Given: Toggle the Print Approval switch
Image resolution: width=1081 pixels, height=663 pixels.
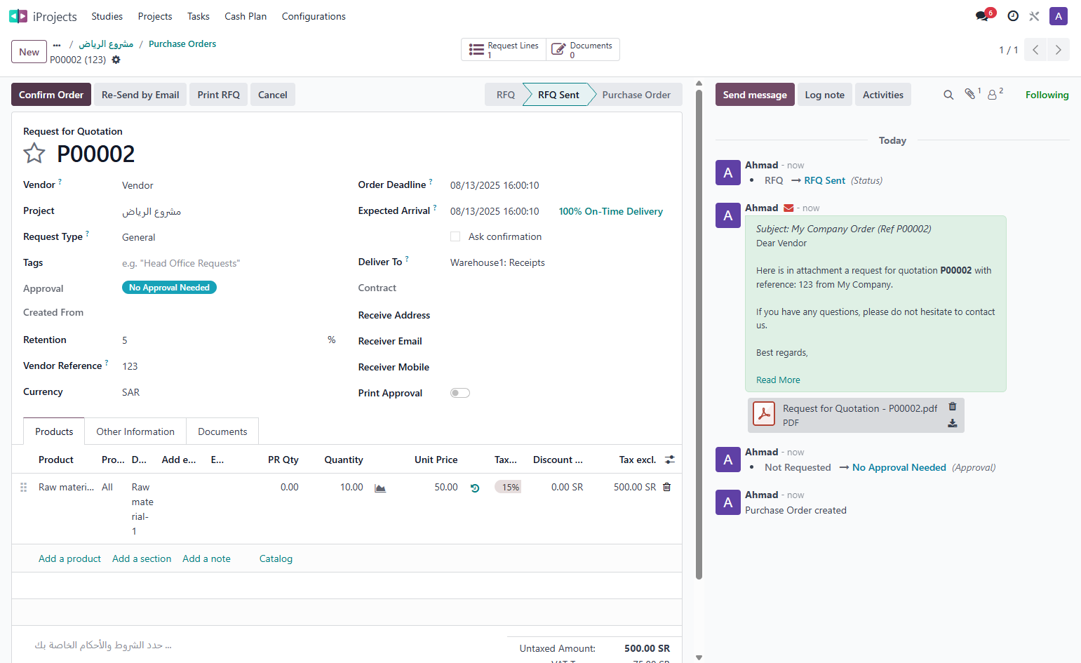Looking at the screenshot, I should point(460,393).
